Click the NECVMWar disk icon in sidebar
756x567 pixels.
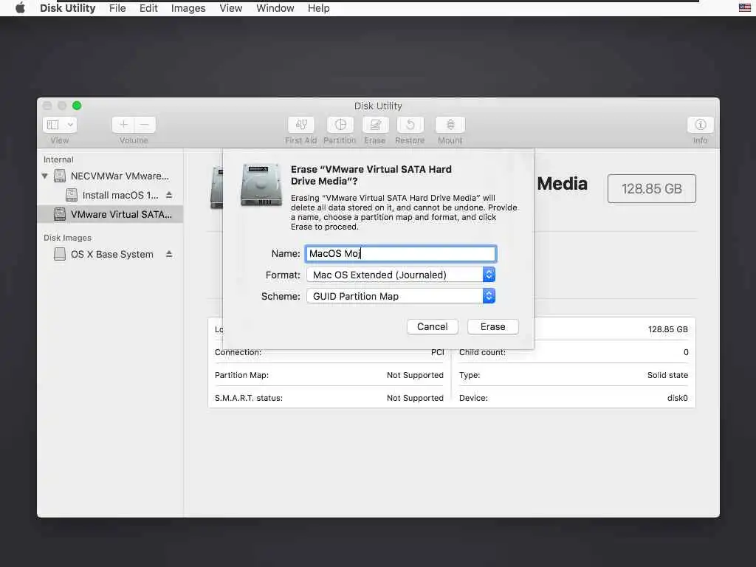(60, 176)
